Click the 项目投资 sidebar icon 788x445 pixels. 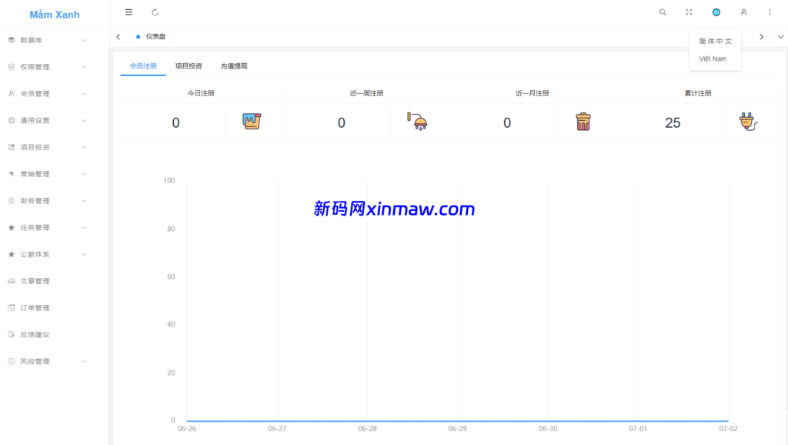coord(11,147)
